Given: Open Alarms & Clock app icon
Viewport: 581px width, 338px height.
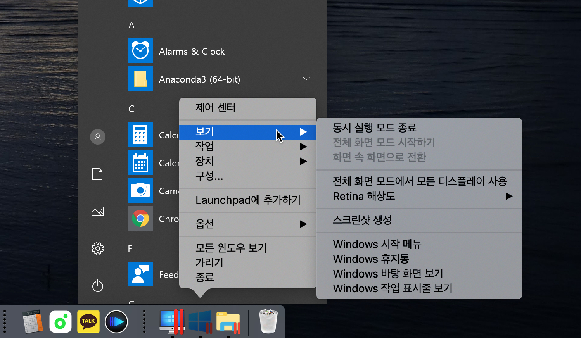Looking at the screenshot, I should coord(140,51).
